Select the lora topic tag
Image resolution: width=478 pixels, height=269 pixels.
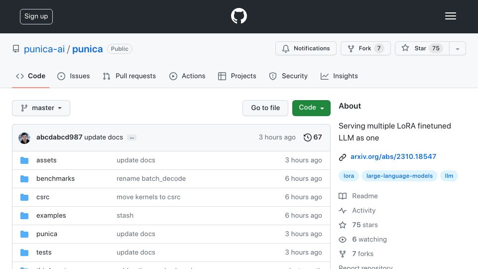coord(349,176)
